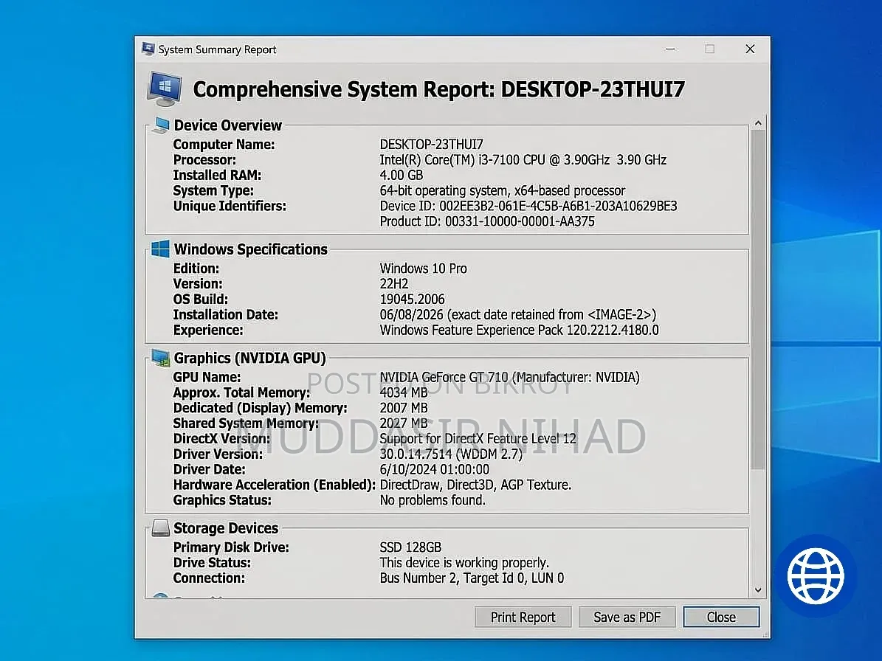The height and width of the screenshot is (661, 882).
Task: Click the Installation Date: label
Action: [x=226, y=315]
